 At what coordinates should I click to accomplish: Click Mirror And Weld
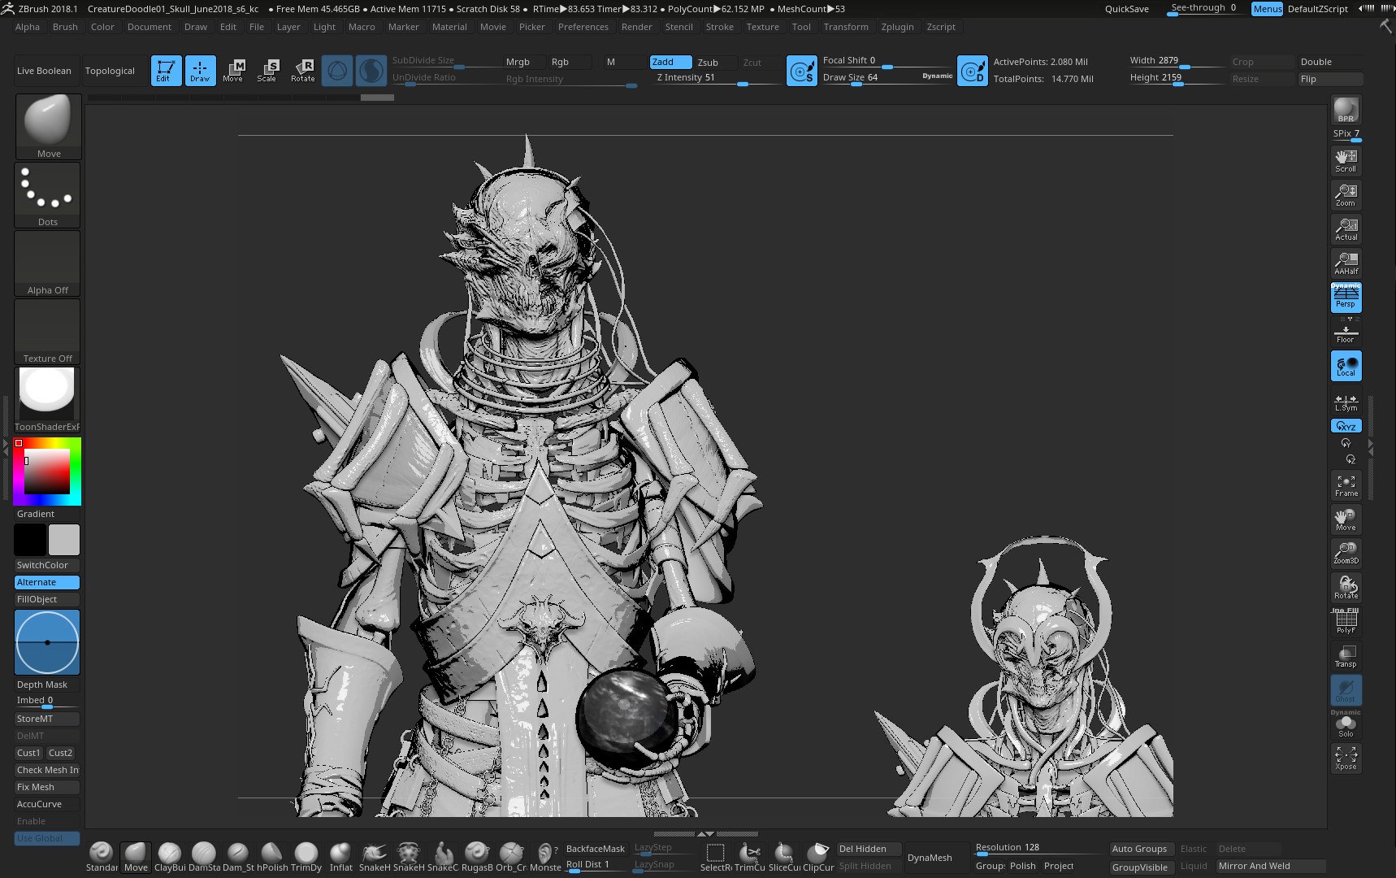point(1270,866)
